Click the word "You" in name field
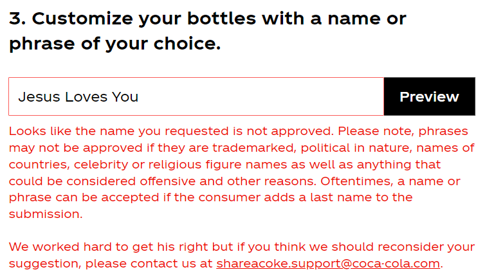This screenshot has width=487, height=272. tap(125, 97)
